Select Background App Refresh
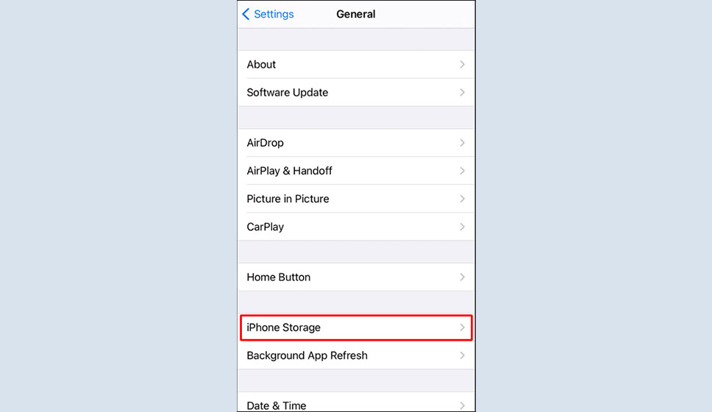This screenshot has height=412, width=712. tap(356, 355)
